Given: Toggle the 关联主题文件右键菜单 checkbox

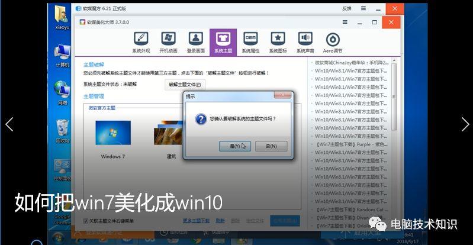Looking at the screenshot, I should [86, 221].
